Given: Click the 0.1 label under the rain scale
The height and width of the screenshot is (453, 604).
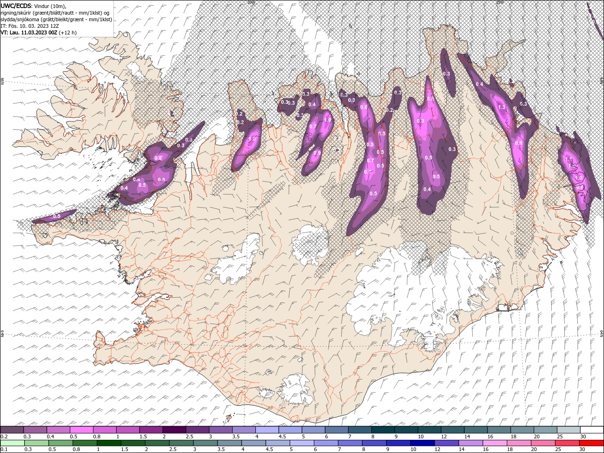Looking at the screenshot, I should click(3, 450).
